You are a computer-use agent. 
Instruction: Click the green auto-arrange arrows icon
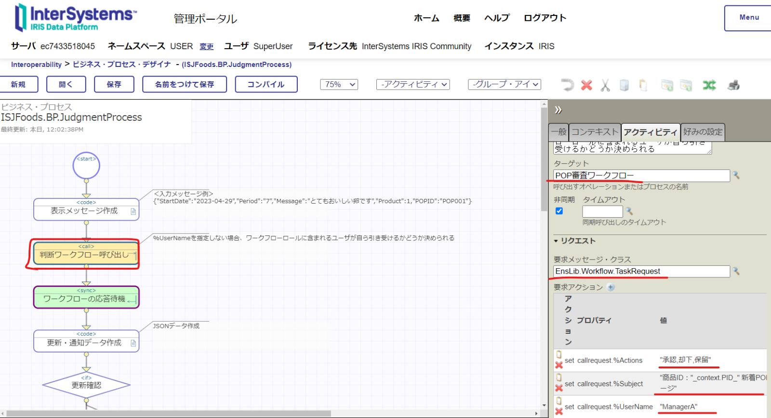coord(709,85)
